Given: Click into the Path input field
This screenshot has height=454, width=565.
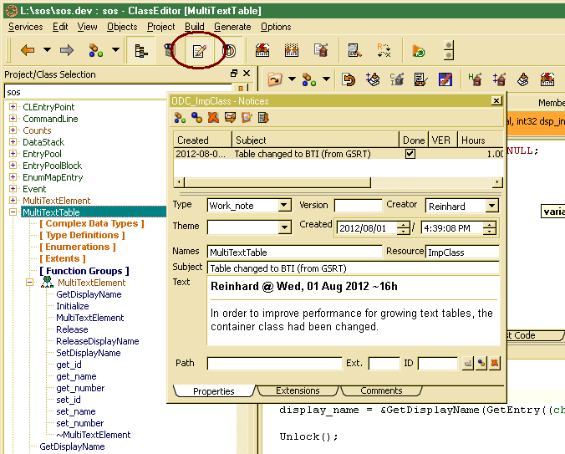Looking at the screenshot, I should point(274,364).
